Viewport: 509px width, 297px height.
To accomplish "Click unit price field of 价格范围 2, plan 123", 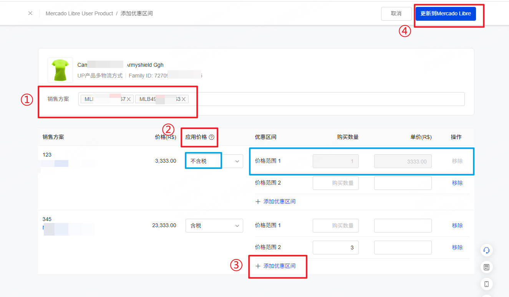I will 403,183.
